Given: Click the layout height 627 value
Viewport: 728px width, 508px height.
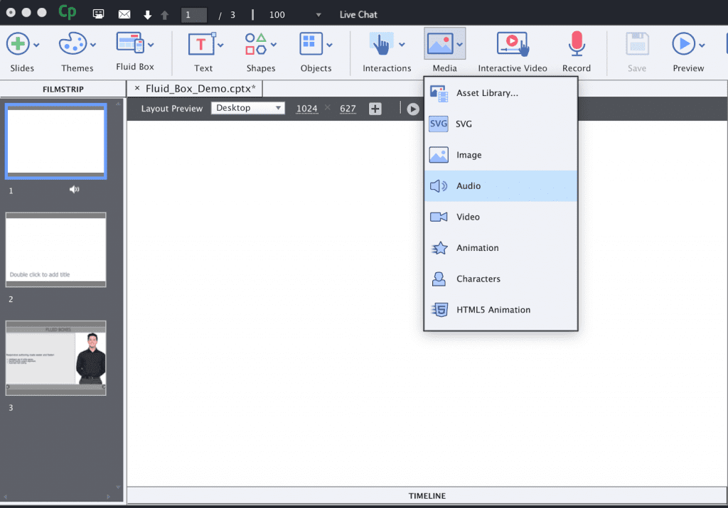Looking at the screenshot, I should pos(348,109).
